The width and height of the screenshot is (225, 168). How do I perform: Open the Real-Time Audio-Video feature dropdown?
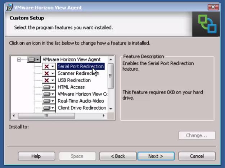(49, 101)
